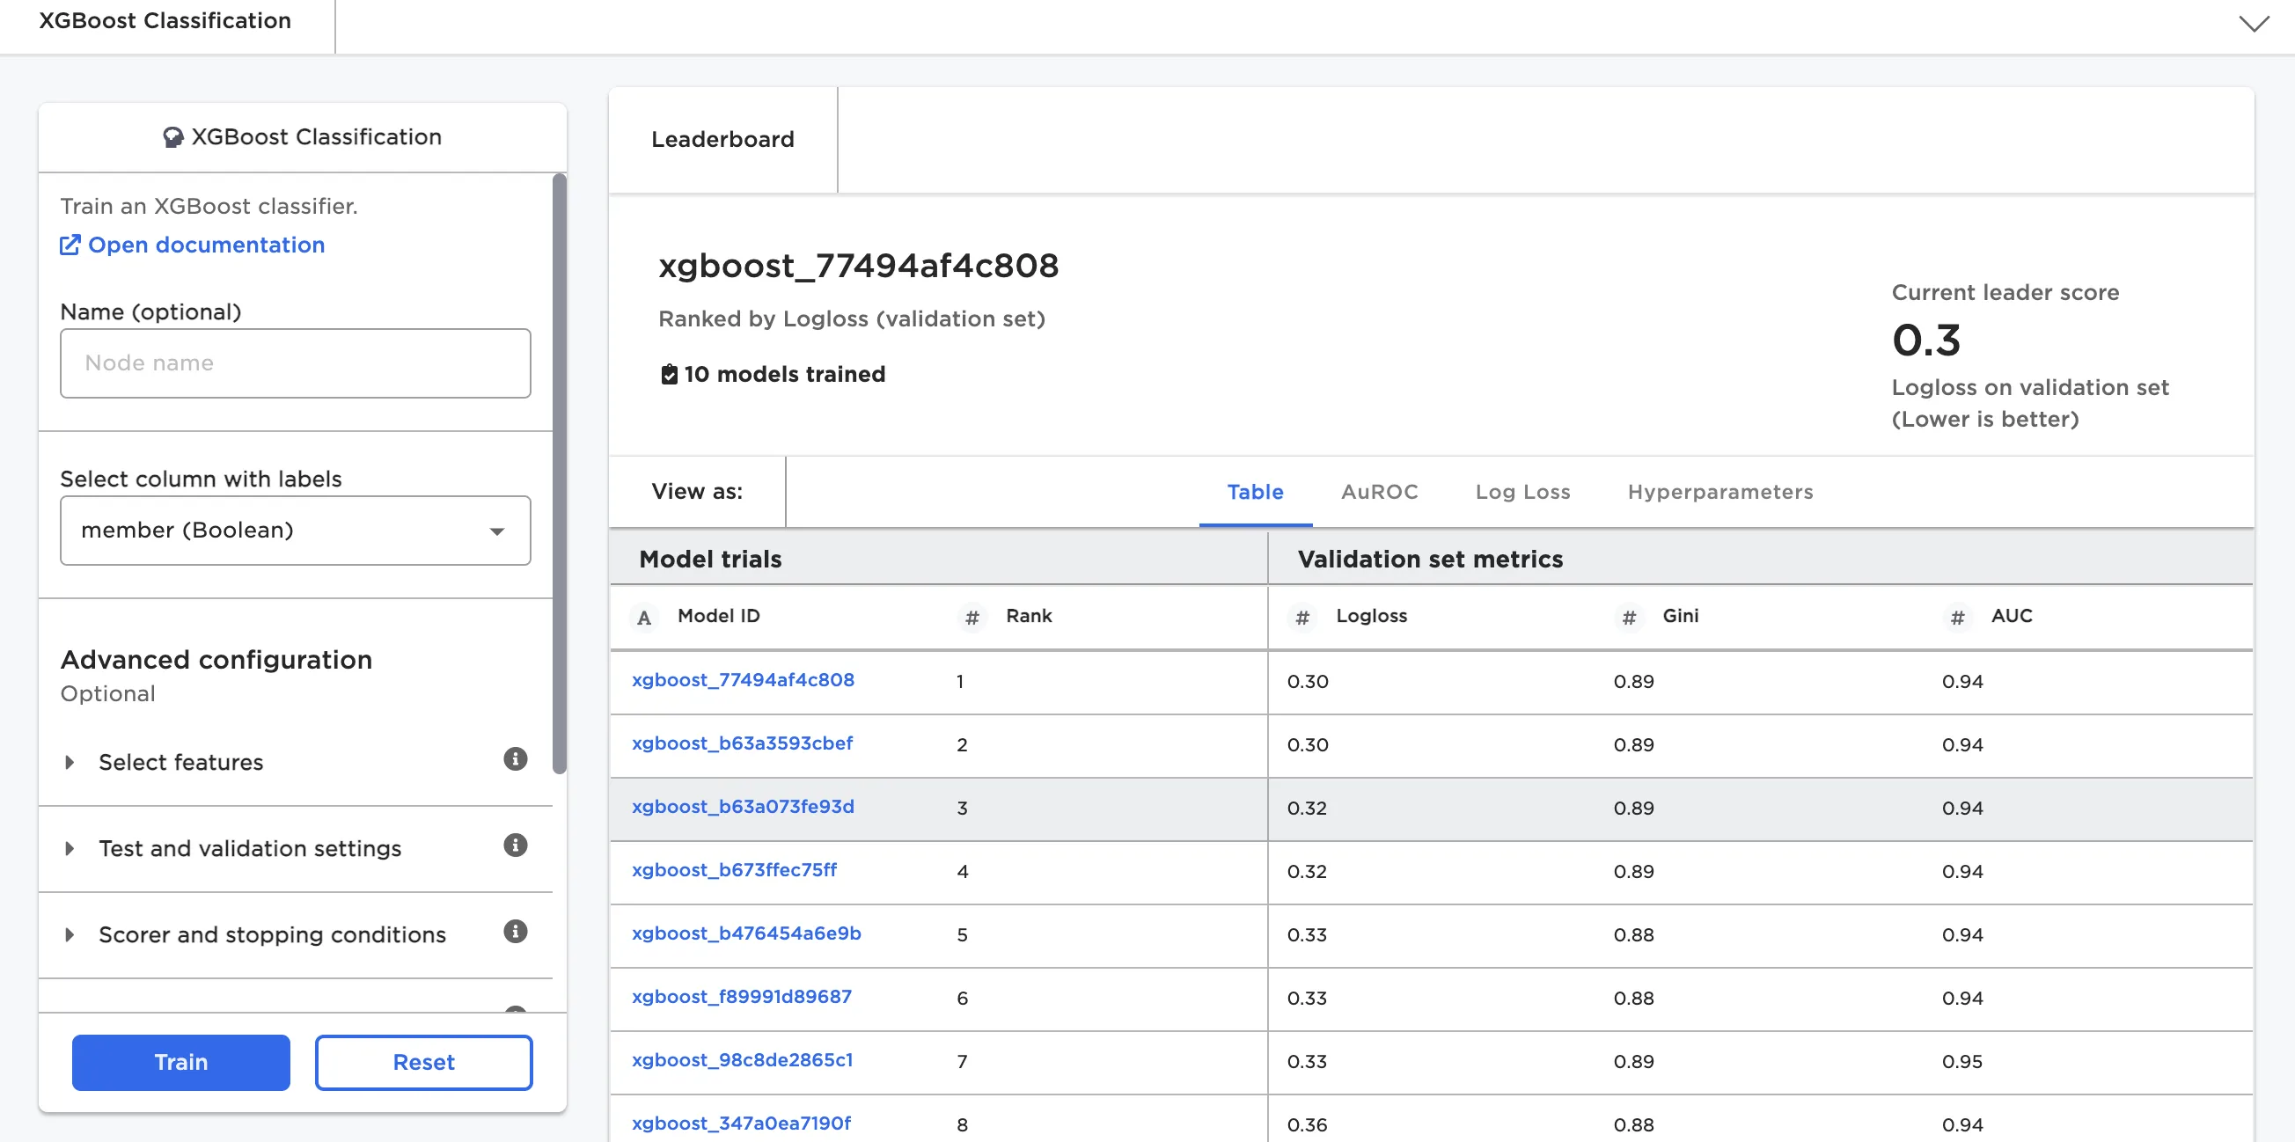Switch to the Hyperparameters view tab

[x=1719, y=492]
